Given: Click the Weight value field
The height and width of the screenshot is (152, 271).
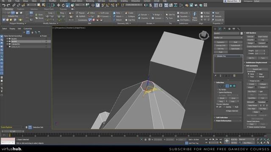Looking at the screenshot, I should 260,51.
